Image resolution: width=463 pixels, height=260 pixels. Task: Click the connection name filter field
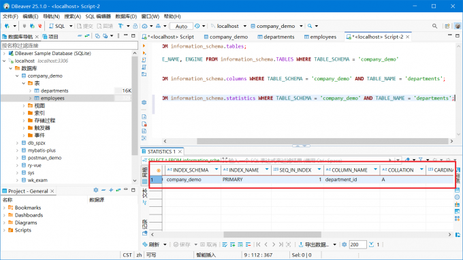69,46
